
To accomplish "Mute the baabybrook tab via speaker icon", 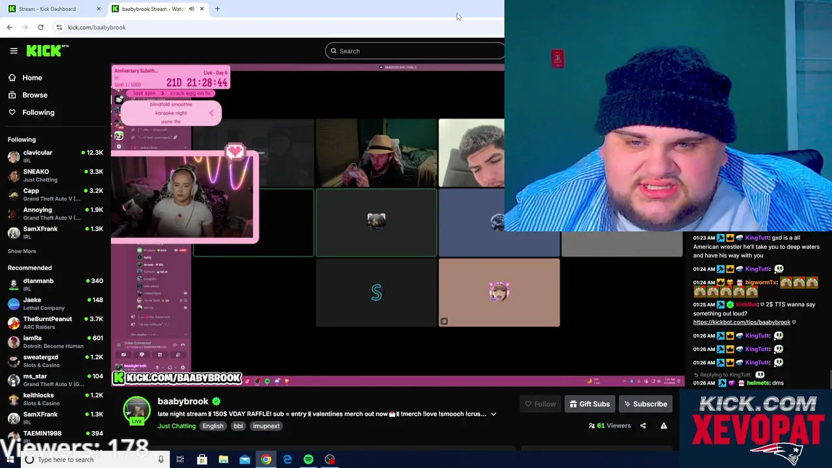I will coord(192,9).
